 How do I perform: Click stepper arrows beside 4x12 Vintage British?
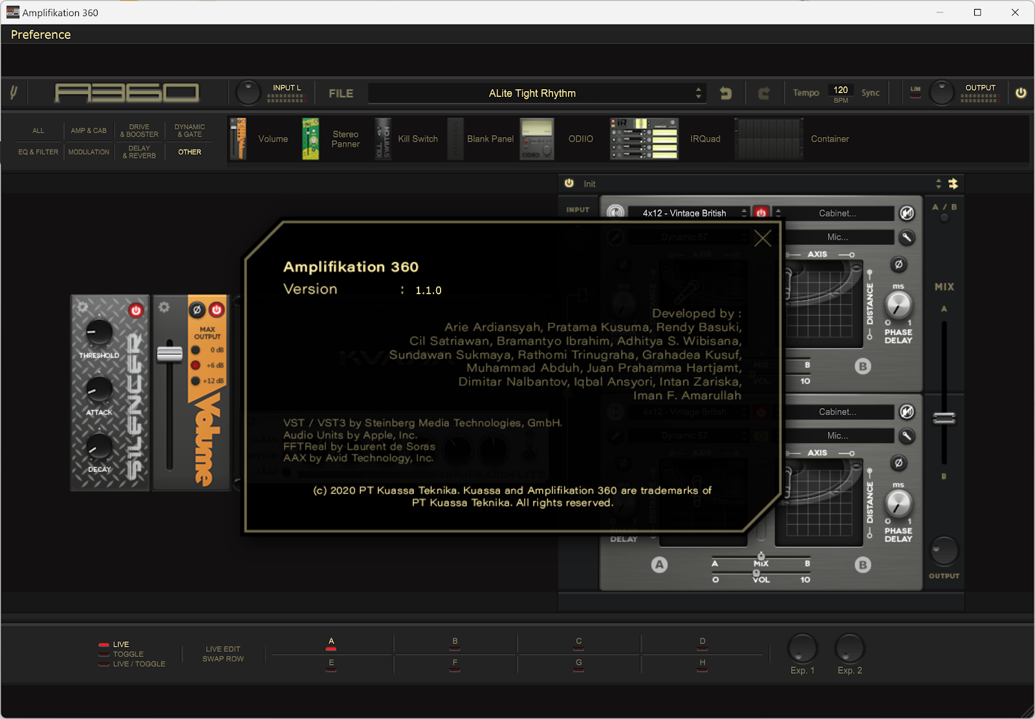click(744, 213)
